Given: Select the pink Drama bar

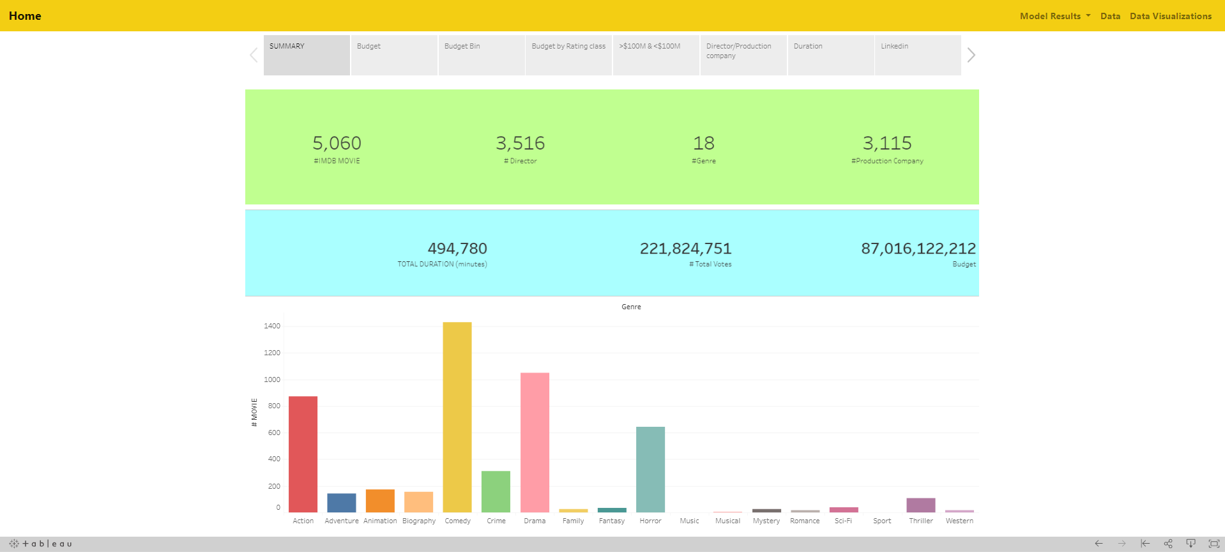Looking at the screenshot, I should click(535, 442).
